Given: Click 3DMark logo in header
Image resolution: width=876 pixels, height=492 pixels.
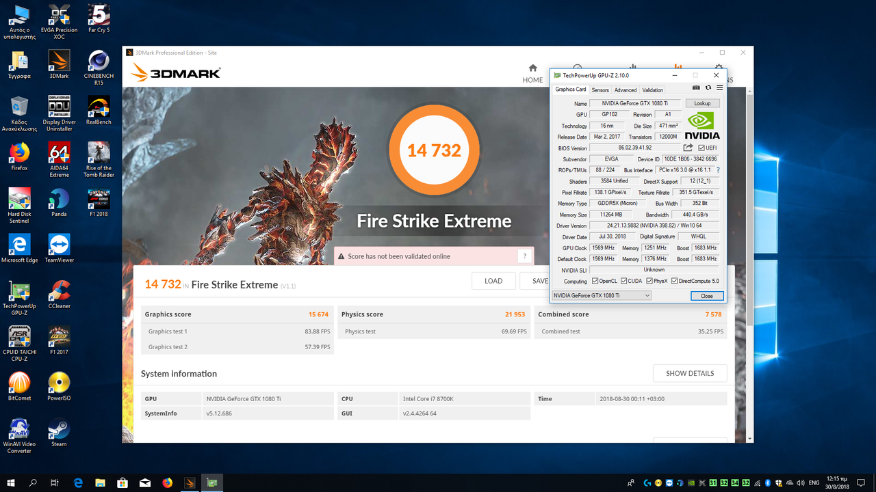Looking at the screenshot, I should pos(176,72).
